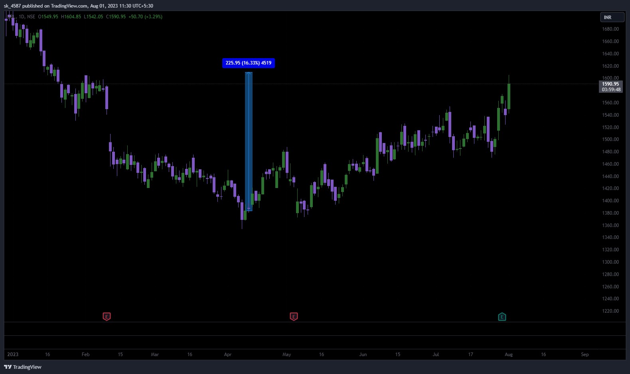Click the NSE exchange label in the legend
The image size is (630, 374).
pyautogui.click(x=31, y=17)
